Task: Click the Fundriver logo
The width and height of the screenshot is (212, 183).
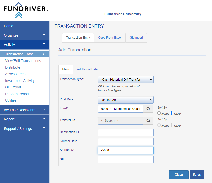Action: pyautogui.click(x=26, y=10)
